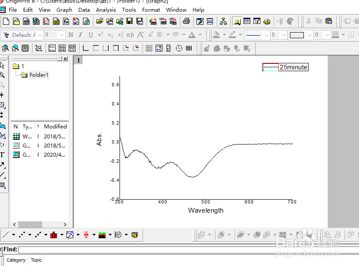Plot data as a column chart
This screenshot has height=266, width=359.
pos(54,235)
